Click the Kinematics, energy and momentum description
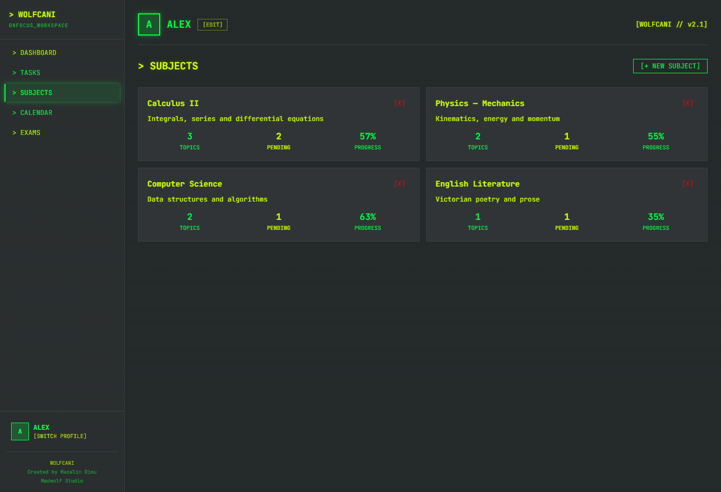This screenshot has height=492, width=721. (x=497, y=119)
